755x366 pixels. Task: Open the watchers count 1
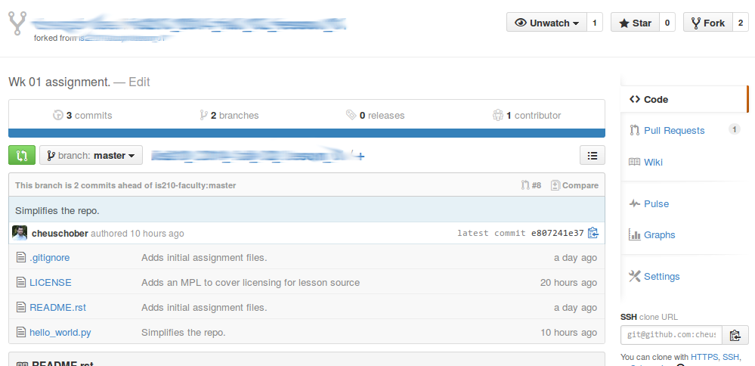(x=595, y=23)
